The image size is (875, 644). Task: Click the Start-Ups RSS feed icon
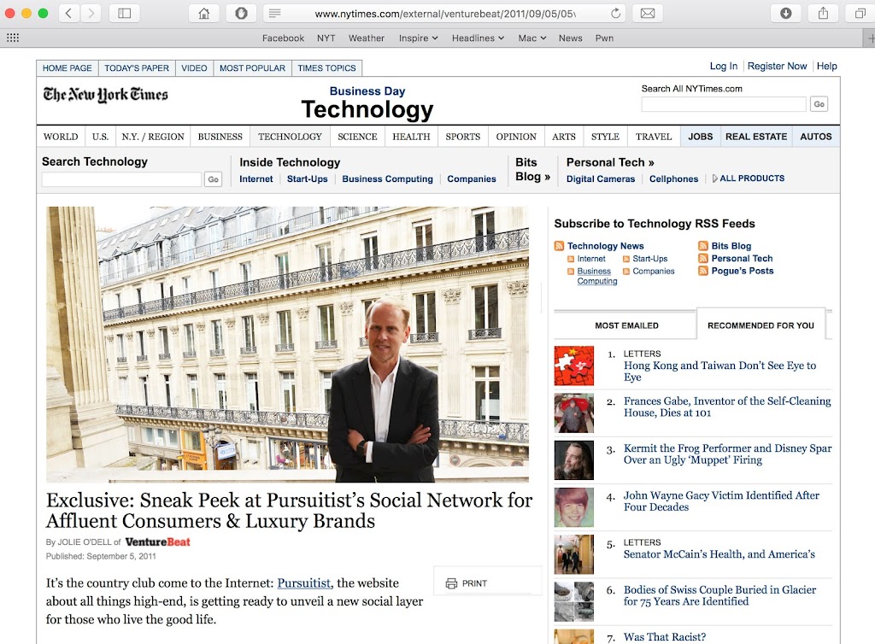[x=626, y=259]
